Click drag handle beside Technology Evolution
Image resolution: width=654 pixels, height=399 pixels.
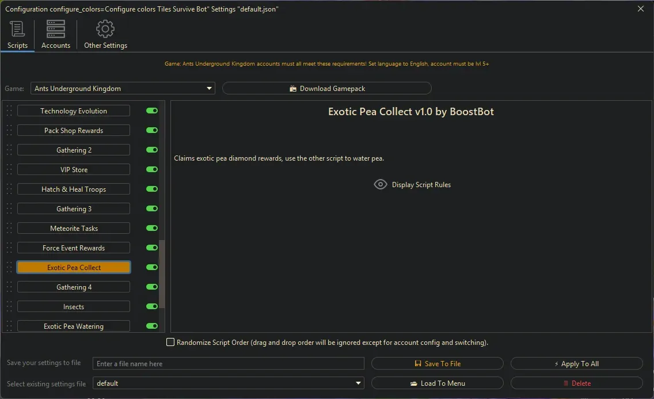9,111
